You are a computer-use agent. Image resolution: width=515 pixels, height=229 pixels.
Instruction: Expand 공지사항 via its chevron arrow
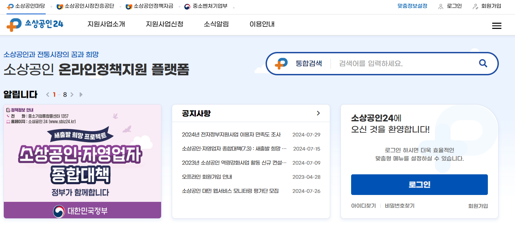[x=318, y=113]
